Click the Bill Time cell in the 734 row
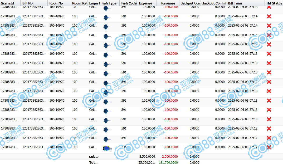283x164 pixels. [x=243, y=147]
